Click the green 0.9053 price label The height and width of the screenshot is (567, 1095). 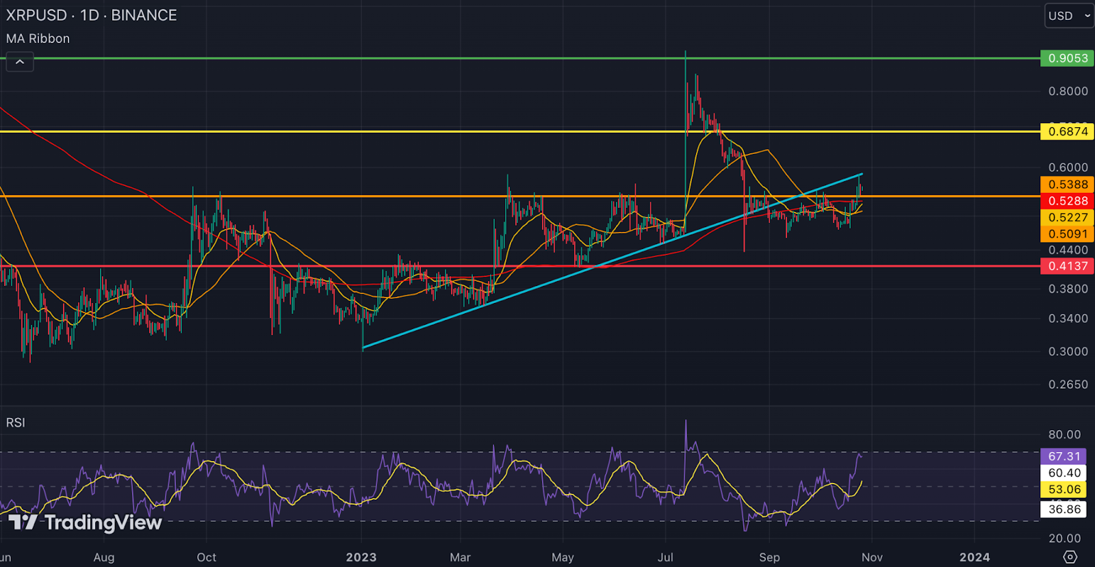click(x=1068, y=58)
